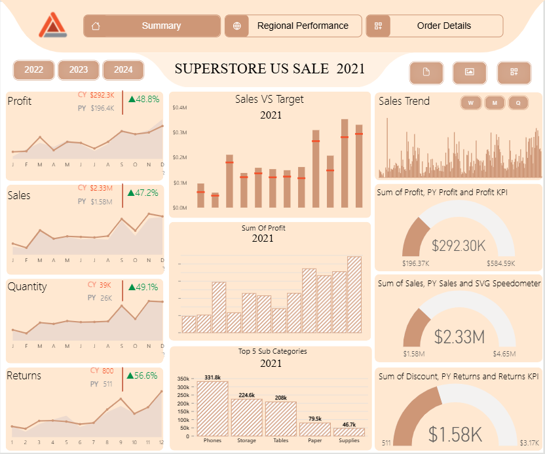This screenshot has height=454, width=545.
Task: Click the Profit PY $196.4K value
Action: pyautogui.click(x=102, y=108)
